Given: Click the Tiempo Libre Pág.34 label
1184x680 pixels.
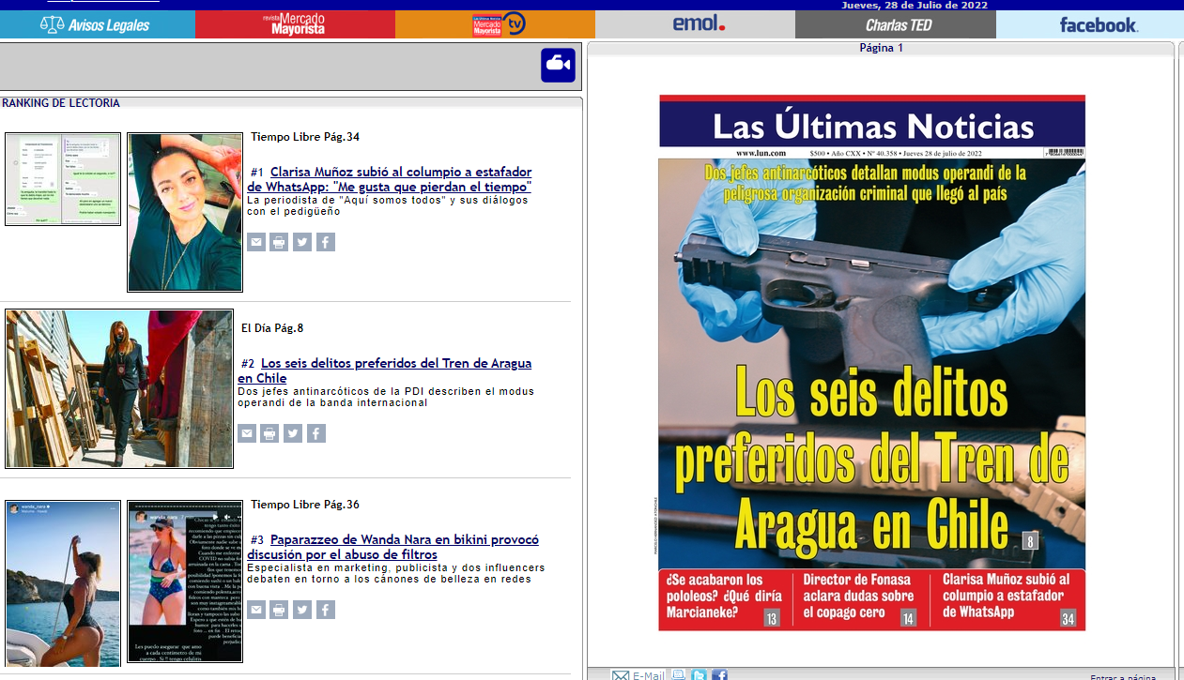Looking at the screenshot, I should (305, 137).
